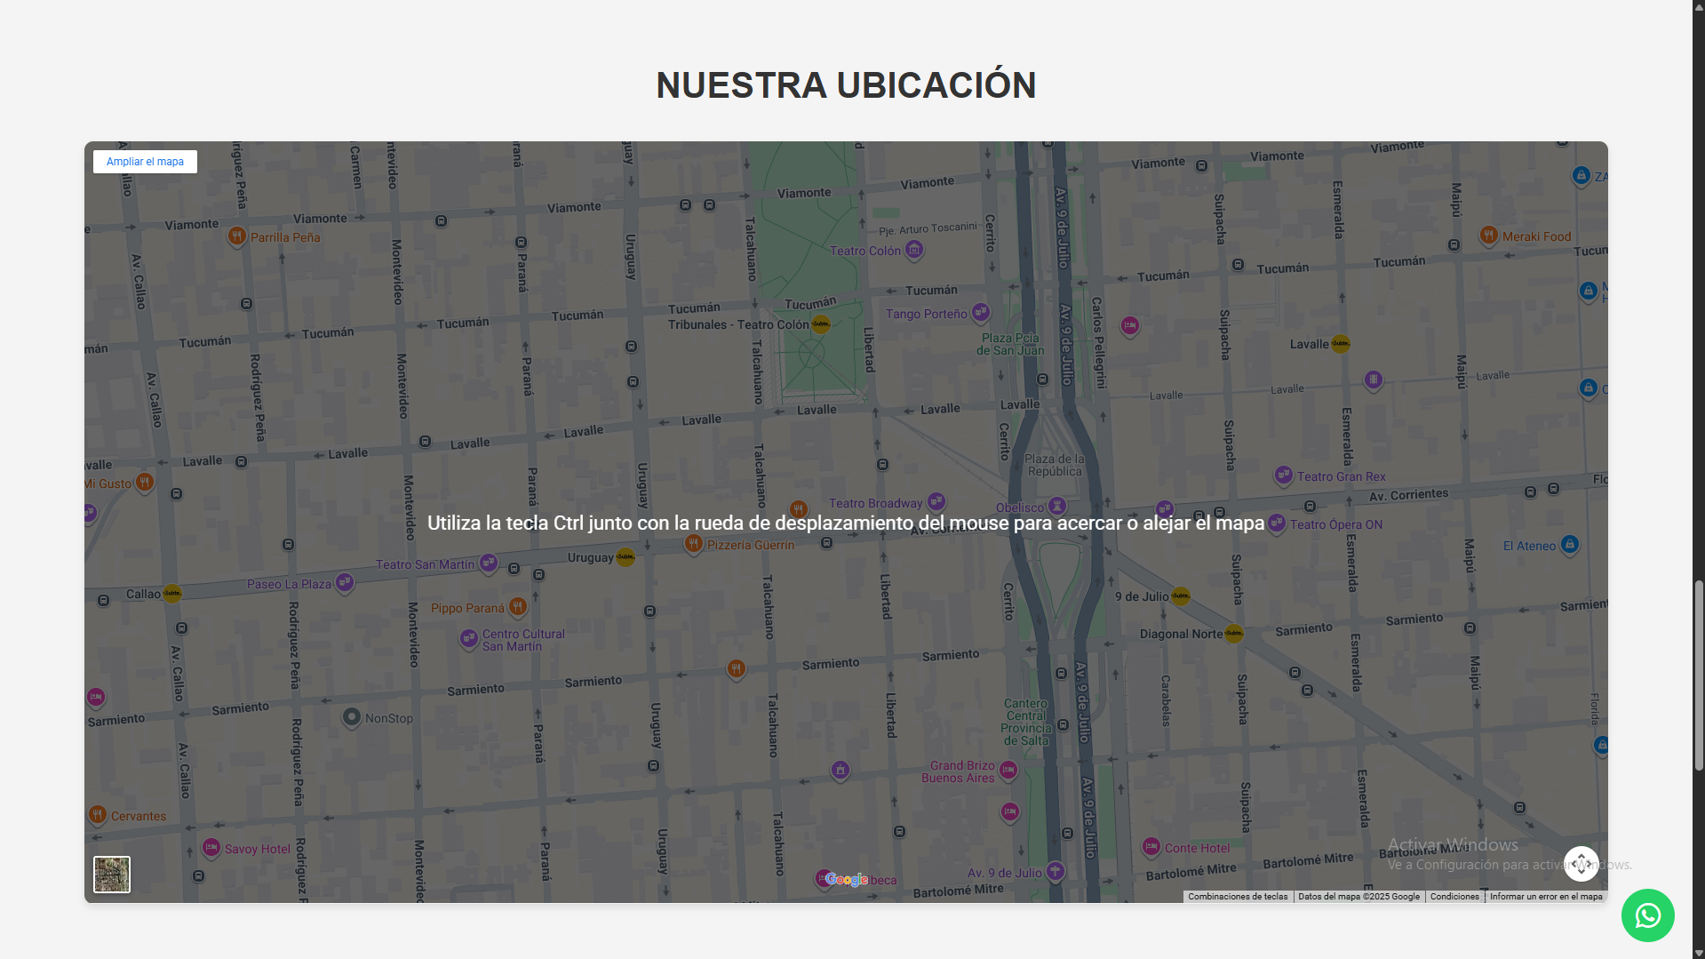
Task: Switch to satellite view thumbnail
Action: (112, 875)
